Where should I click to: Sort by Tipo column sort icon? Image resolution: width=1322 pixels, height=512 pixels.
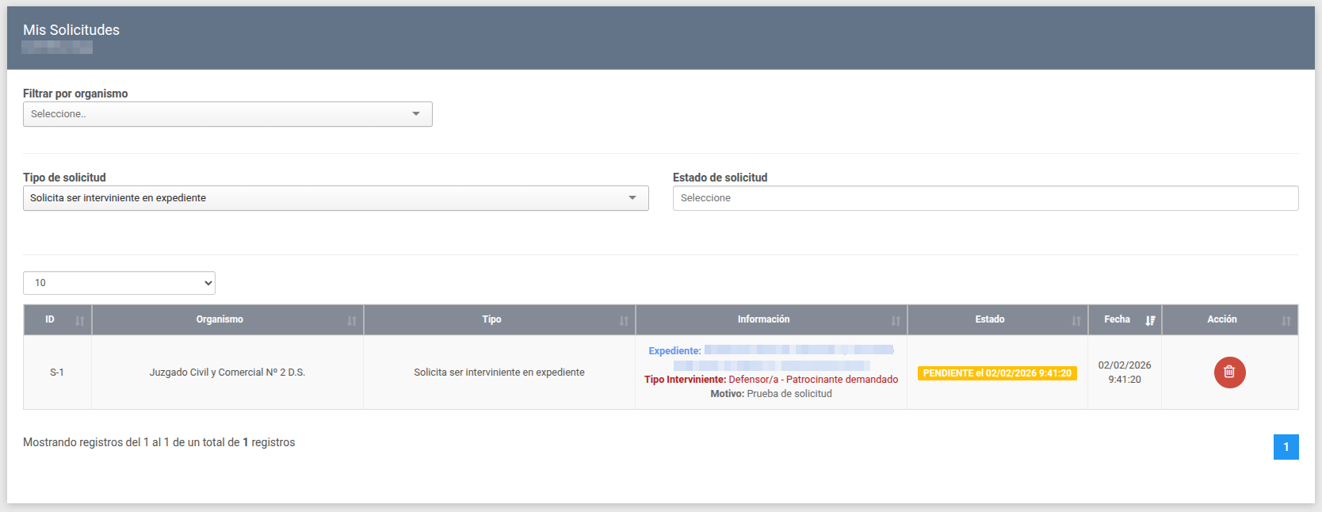coord(624,321)
